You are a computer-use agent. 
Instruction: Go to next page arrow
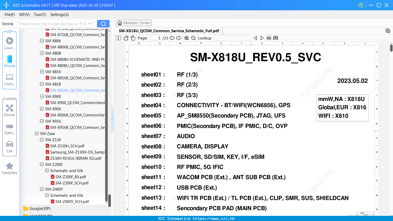tap(179, 38)
